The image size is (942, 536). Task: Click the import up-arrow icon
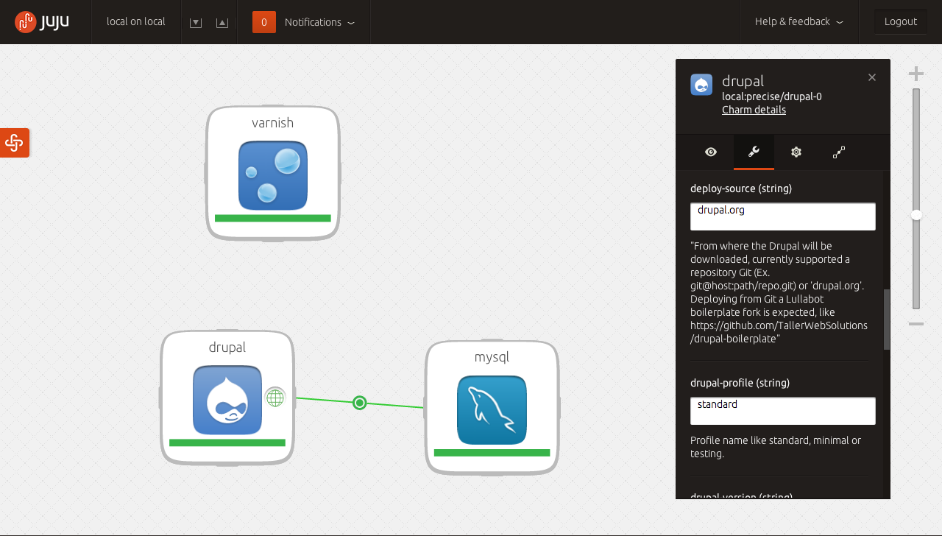click(x=222, y=23)
